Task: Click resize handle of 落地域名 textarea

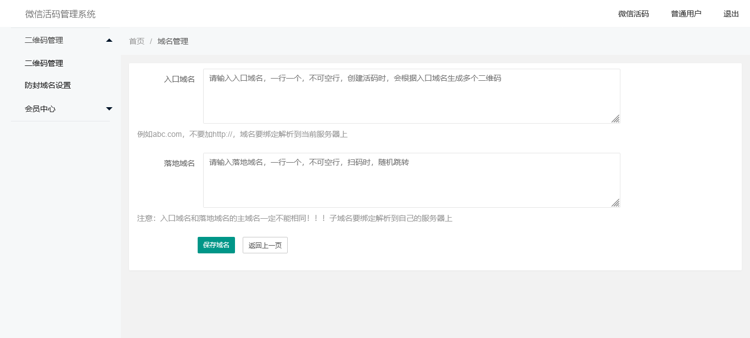Action: [x=615, y=203]
